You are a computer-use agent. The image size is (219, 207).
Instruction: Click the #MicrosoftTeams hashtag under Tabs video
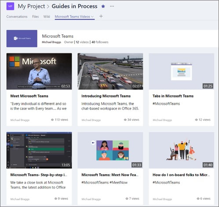click(166, 104)
